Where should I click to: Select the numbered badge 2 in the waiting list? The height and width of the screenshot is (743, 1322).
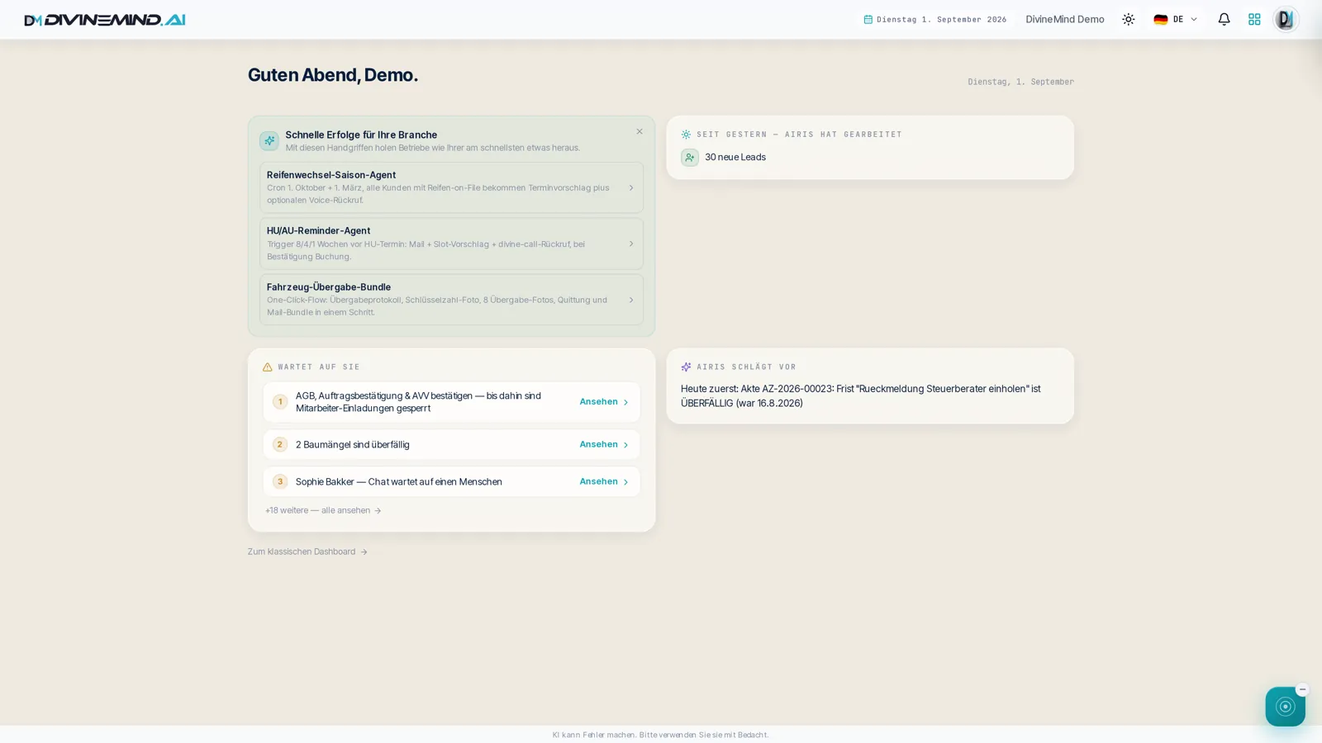[280, 444]
